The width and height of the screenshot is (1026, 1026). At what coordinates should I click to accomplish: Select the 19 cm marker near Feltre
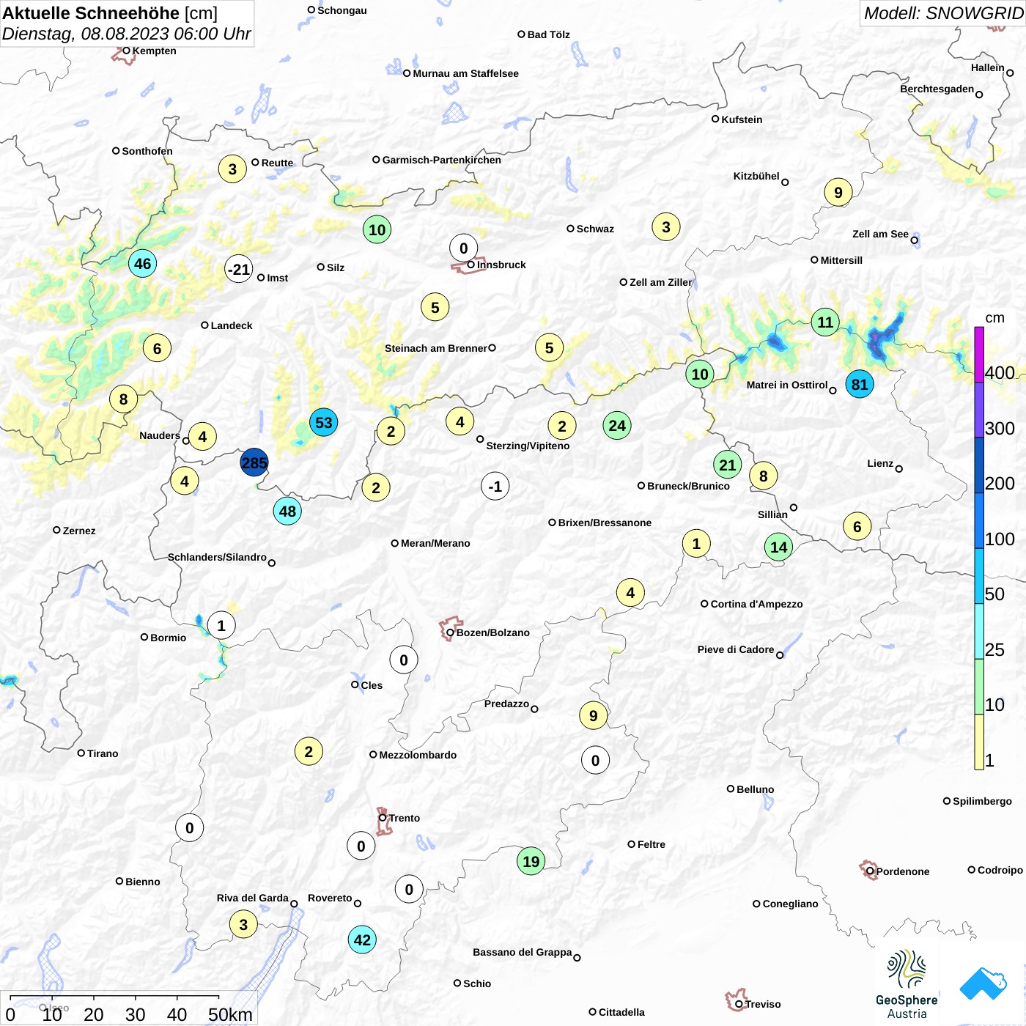(x=531, y=861)
